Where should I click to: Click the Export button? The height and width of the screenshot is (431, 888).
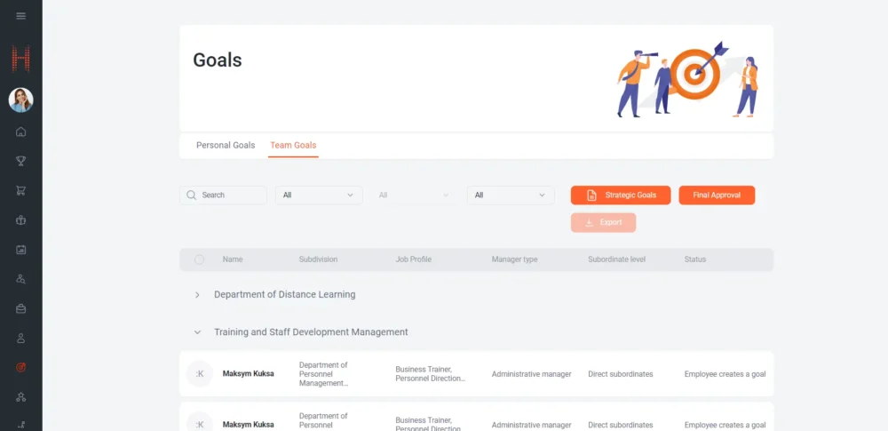tap(603, 222)
